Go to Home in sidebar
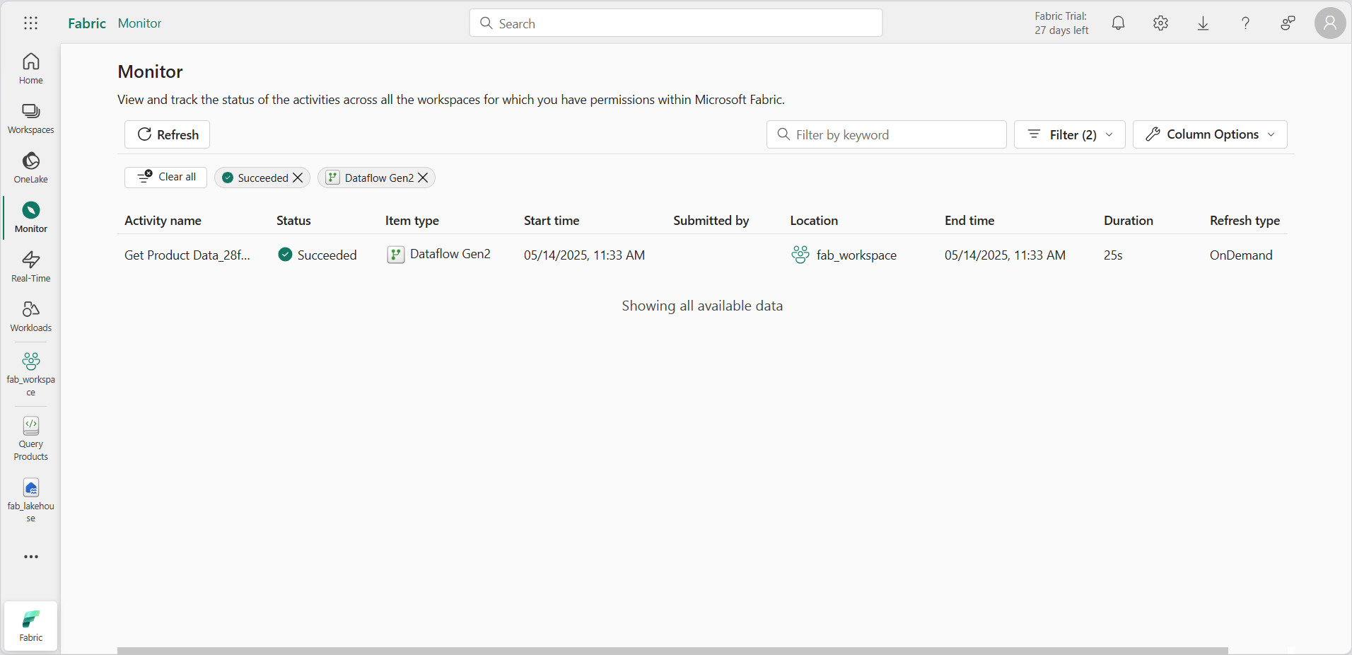 (x=30, y=69)
